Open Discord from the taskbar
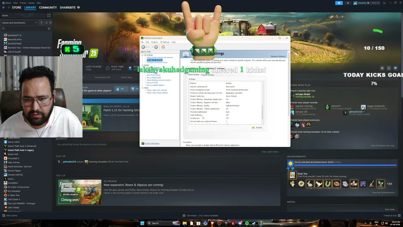This screenshot has width=403, height=227. (x=240, y=223)
